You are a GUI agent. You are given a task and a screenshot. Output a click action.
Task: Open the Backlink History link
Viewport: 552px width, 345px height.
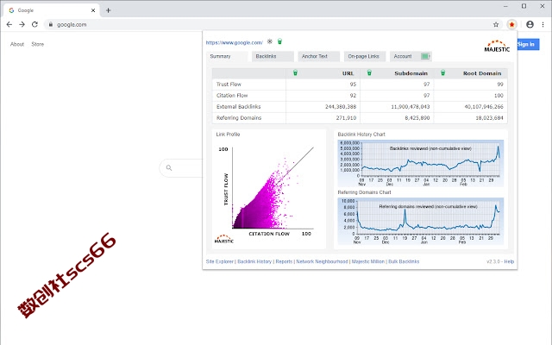(254, 261)
